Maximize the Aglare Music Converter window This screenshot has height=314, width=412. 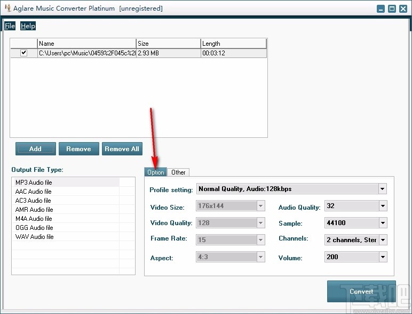click(x=392, y=9)
